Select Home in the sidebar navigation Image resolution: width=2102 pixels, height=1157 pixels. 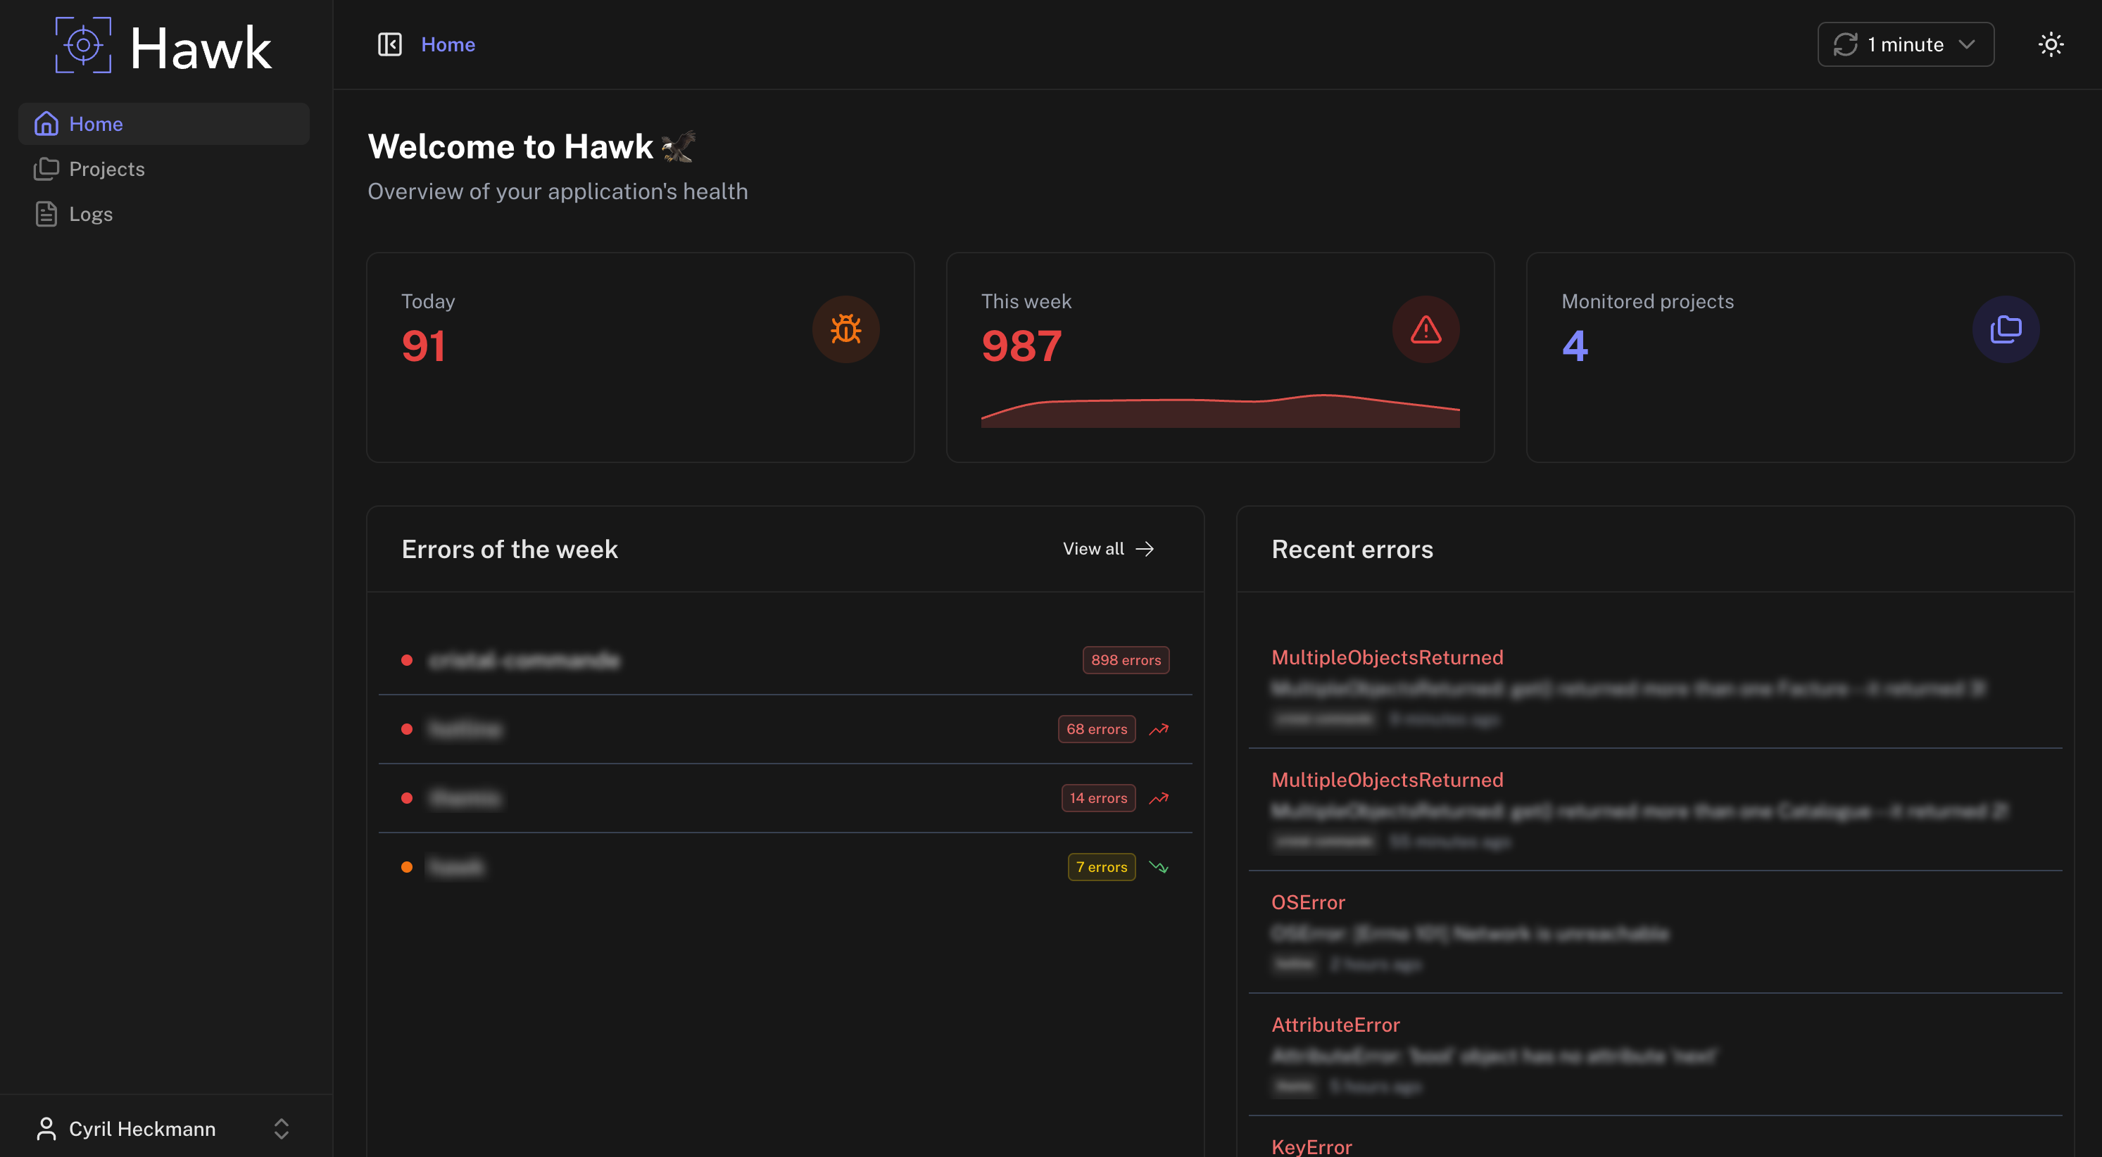pyautogui.click(x=96, y=124)
